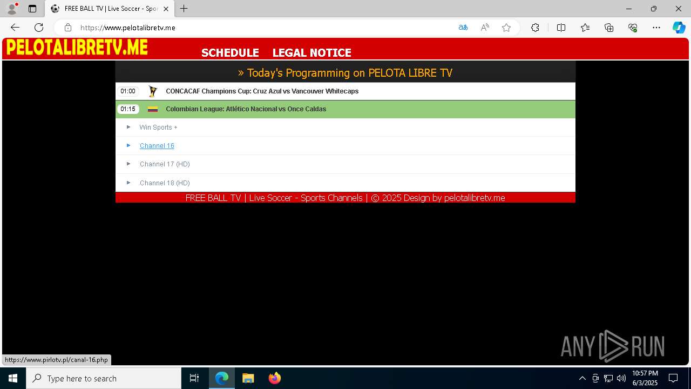Screen dimensions: 691x389
Task: Show hidden system tray icons
Action: coord(582,378)
